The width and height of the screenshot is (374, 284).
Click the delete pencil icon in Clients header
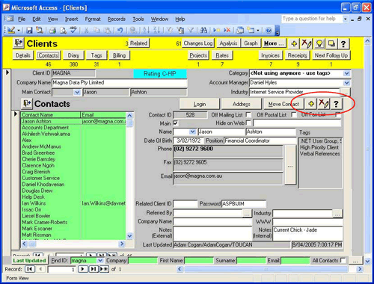click(x=306, y=43)
